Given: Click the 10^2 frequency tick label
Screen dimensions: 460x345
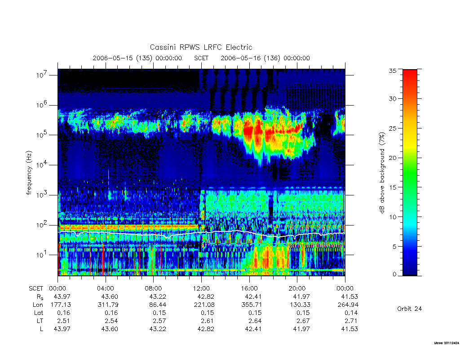Looking at the screenshot, I should coord(43,225).
